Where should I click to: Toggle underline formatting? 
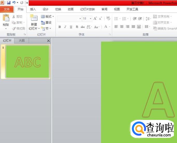71,27
